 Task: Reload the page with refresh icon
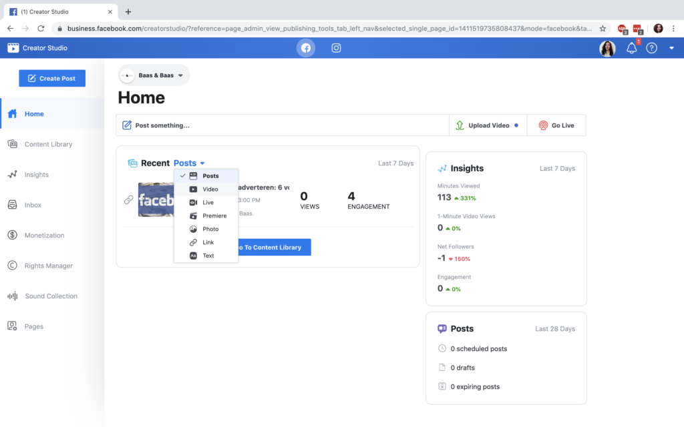tap(41, 28)
